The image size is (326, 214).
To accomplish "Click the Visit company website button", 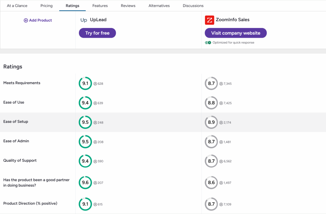I will click(x=236, y=33).
